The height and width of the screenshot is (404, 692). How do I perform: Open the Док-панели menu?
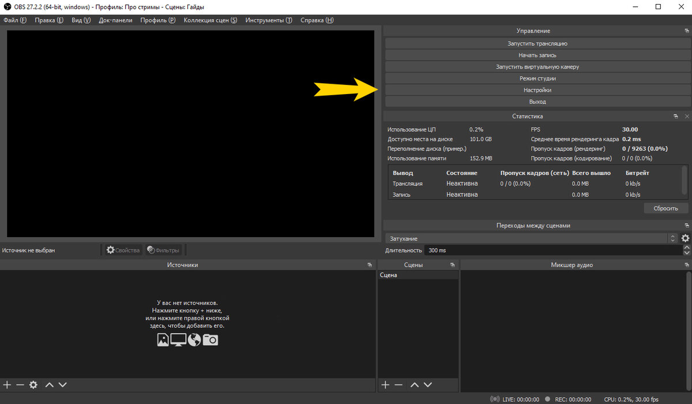pyautogui.click(x=115, y=20)
